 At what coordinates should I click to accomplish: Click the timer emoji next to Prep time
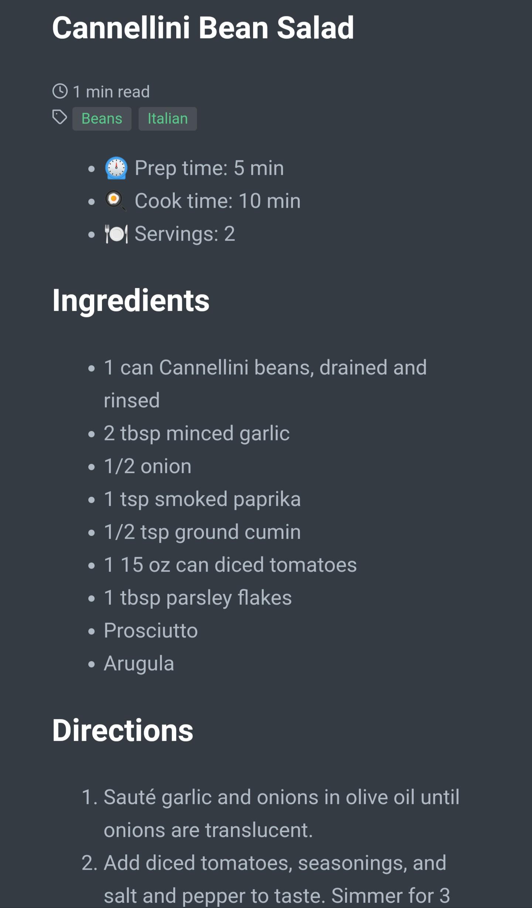coord(116,168)
